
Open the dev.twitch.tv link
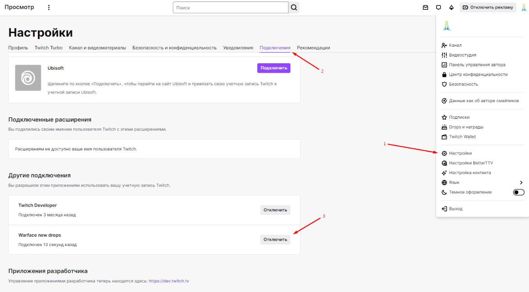tap(169, 281)
